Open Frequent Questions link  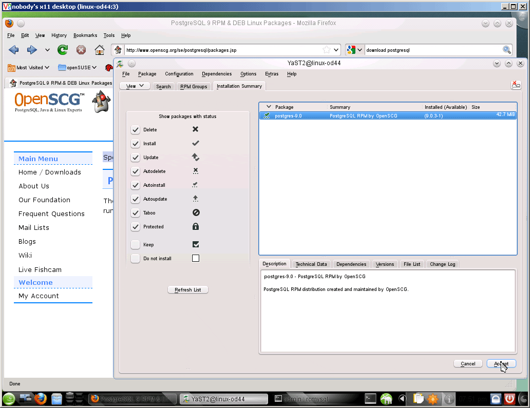coord(51,214)
